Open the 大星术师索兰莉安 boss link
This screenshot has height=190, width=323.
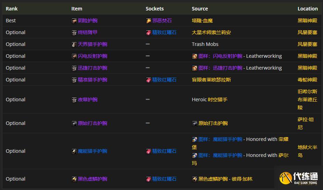[211, 32]
